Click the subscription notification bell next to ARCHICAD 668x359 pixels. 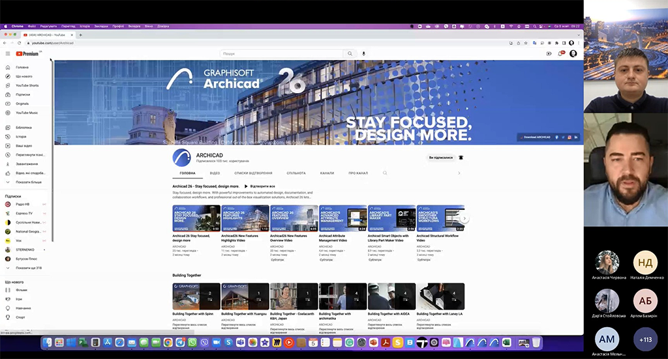coord(461,158)
